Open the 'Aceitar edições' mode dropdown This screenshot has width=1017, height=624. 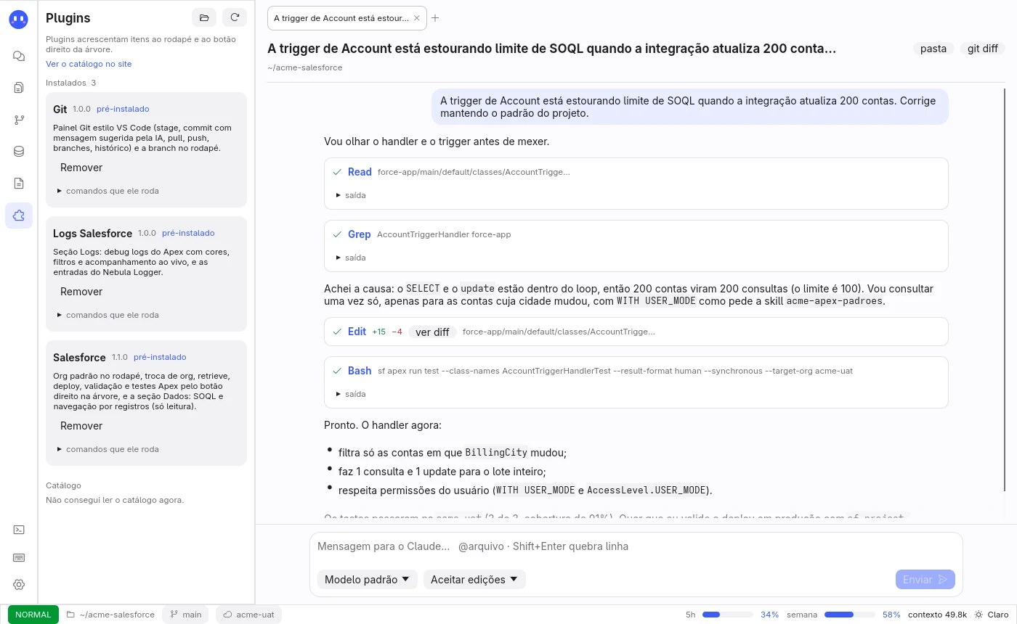[474, 580]
